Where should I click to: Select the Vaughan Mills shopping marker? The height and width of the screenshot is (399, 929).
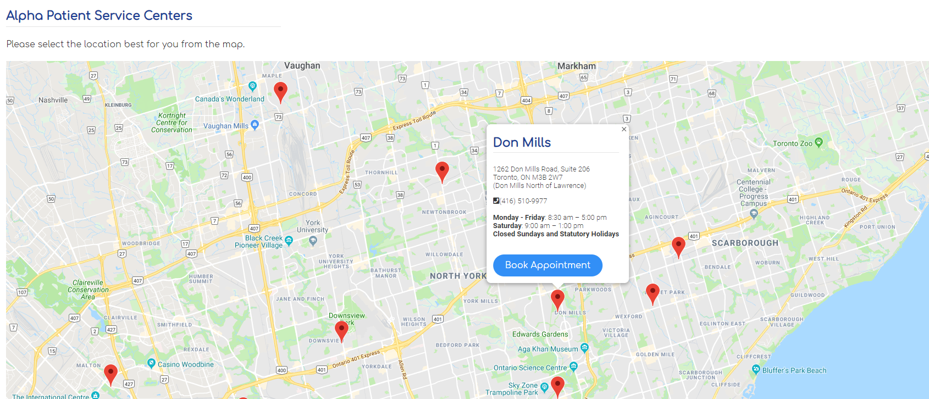click(x=255, y=124)
